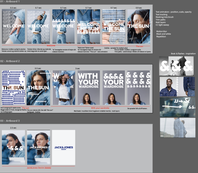Click the "03 - Artboard 3" title
This screenshot has height=173, width=198.
[10, 121]
